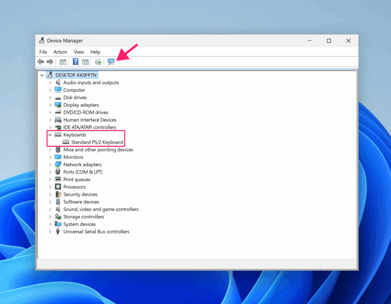This screenshot has width=391, height=304.
Task: Open the Help menu
Action: pos(95,52)
